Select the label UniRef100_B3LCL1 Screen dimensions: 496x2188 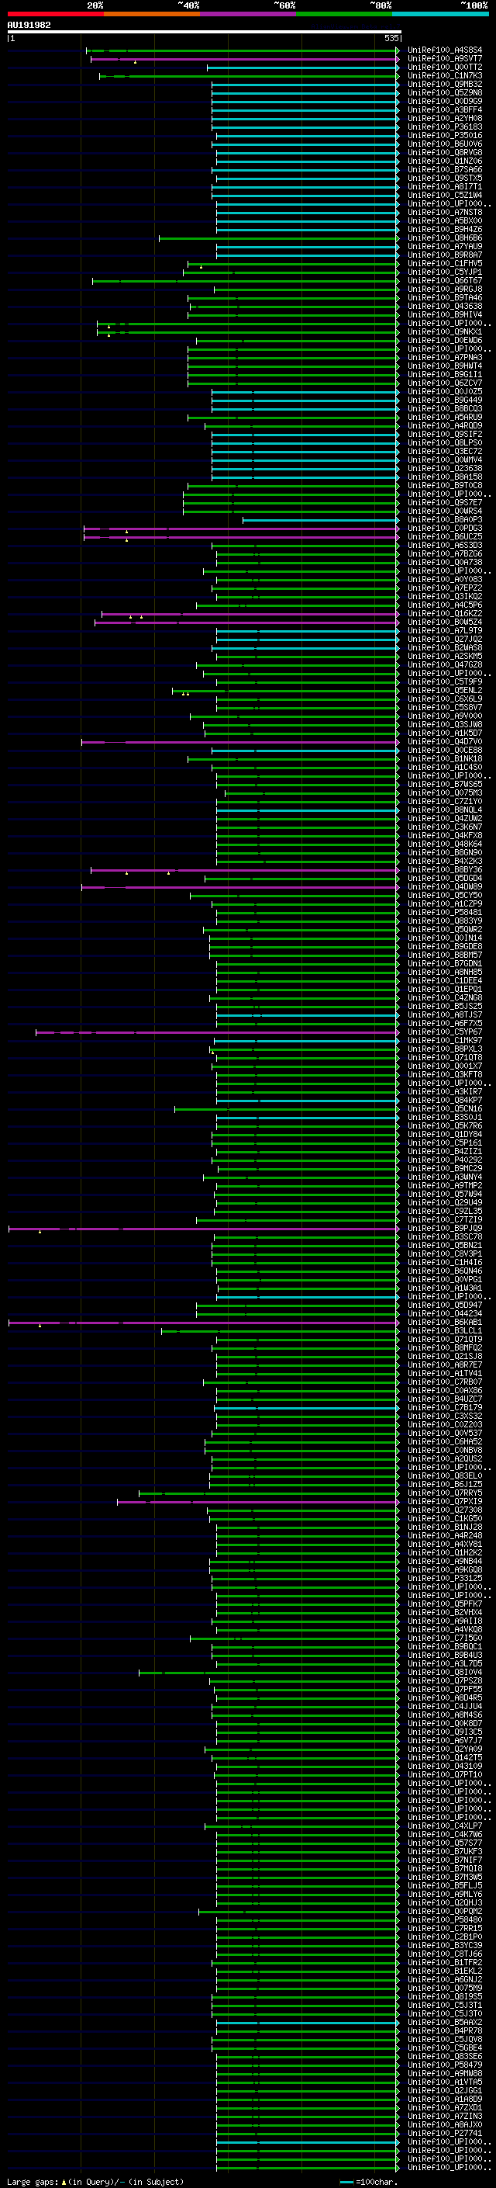pos(444,1331)
